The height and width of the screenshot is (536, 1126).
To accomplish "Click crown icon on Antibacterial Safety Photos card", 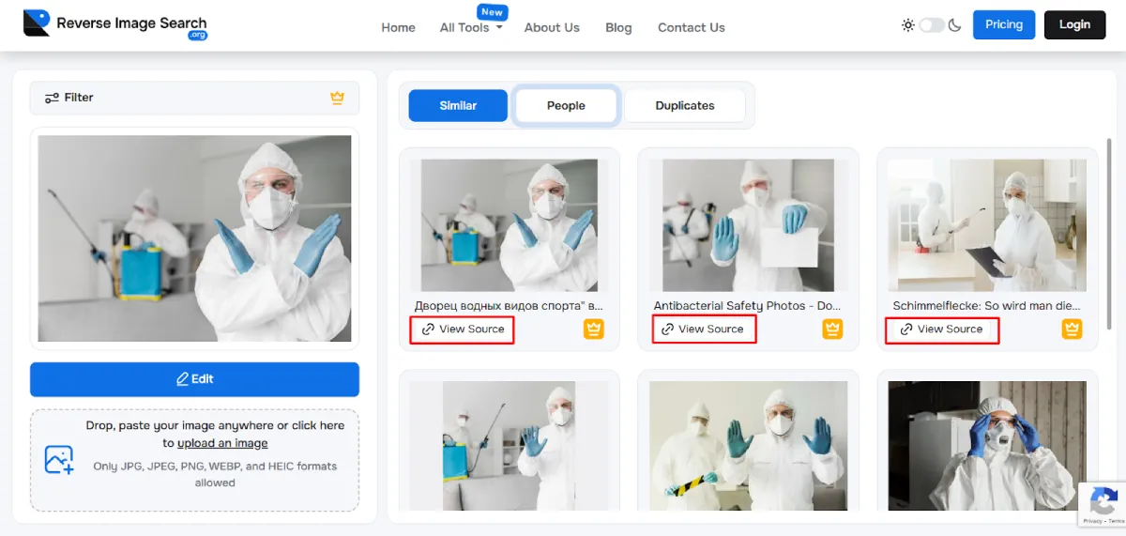I will click(832, 329).
